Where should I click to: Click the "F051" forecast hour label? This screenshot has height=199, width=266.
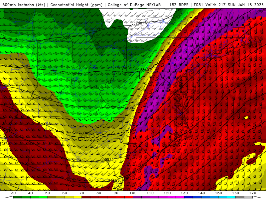click(198, 5)
